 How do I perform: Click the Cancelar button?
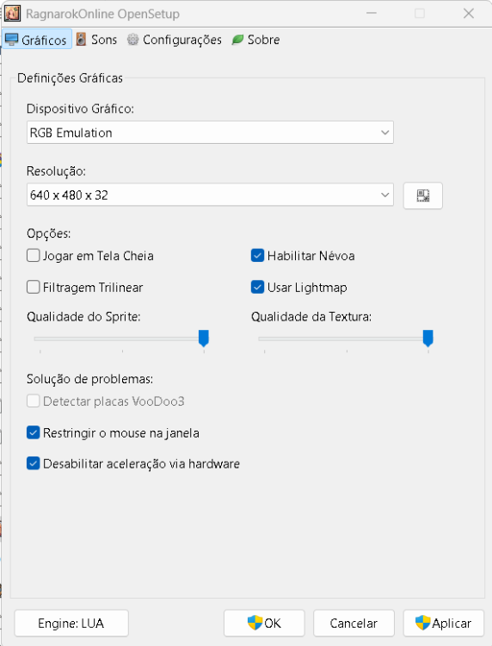click(354, 624)
